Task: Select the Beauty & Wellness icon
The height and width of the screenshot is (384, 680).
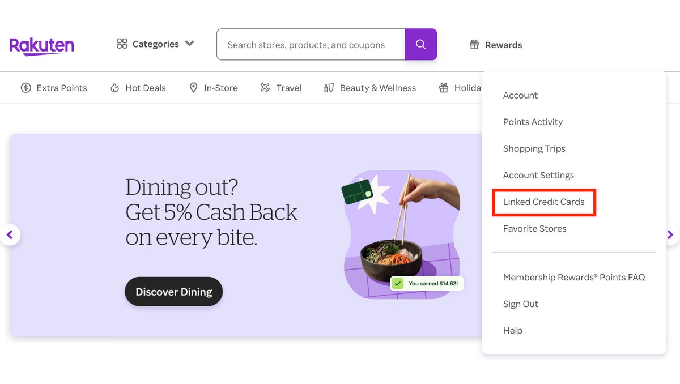Action: coord(329,88)
